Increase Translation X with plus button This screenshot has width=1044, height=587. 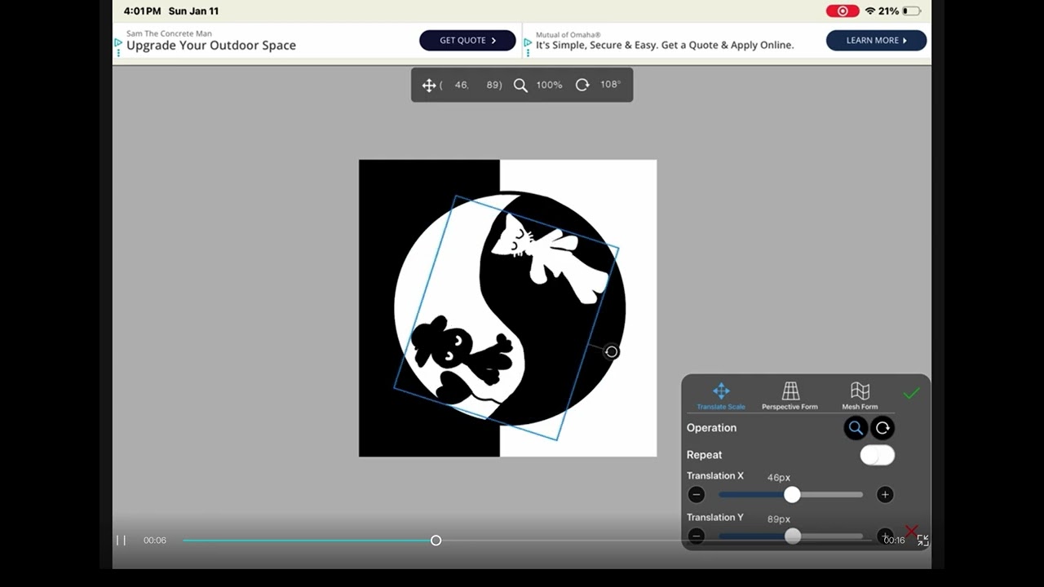[x=885, y=495]
